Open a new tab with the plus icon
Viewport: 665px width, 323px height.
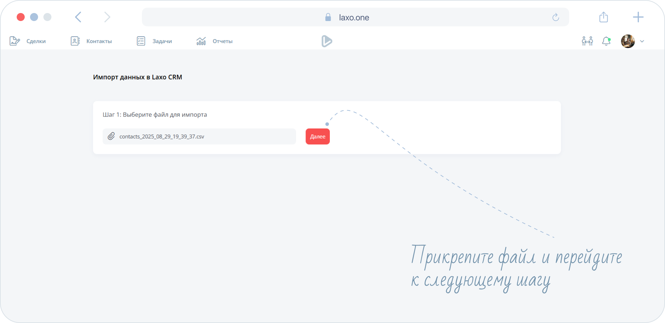coord(638,17)
